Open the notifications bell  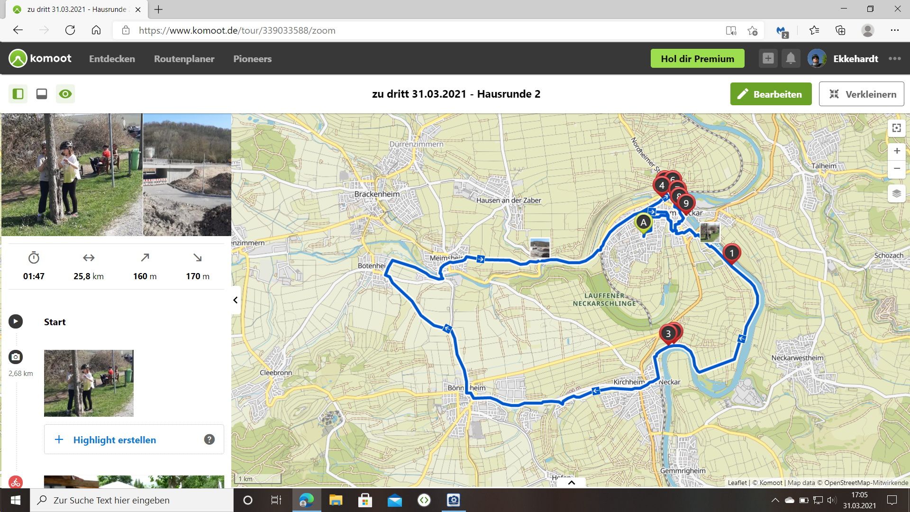coord(791,59)
